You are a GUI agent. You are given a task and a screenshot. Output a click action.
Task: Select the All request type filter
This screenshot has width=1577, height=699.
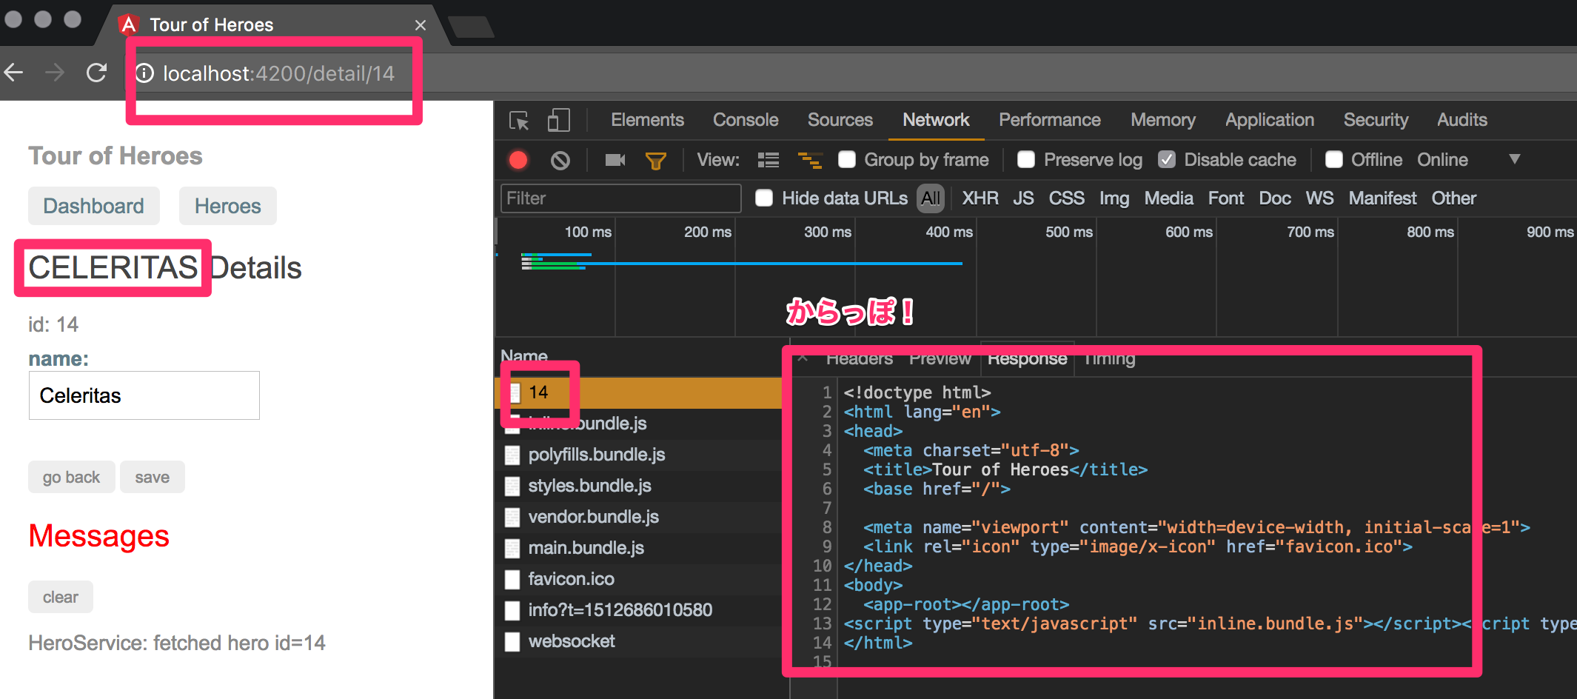[931, 198]
